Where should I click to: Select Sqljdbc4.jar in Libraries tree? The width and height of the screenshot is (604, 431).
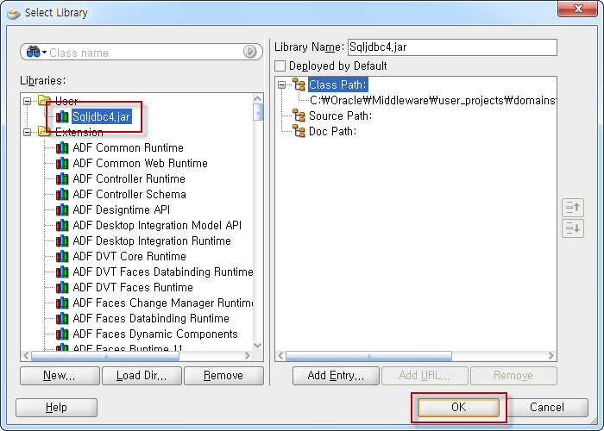[x=102, y=116]
